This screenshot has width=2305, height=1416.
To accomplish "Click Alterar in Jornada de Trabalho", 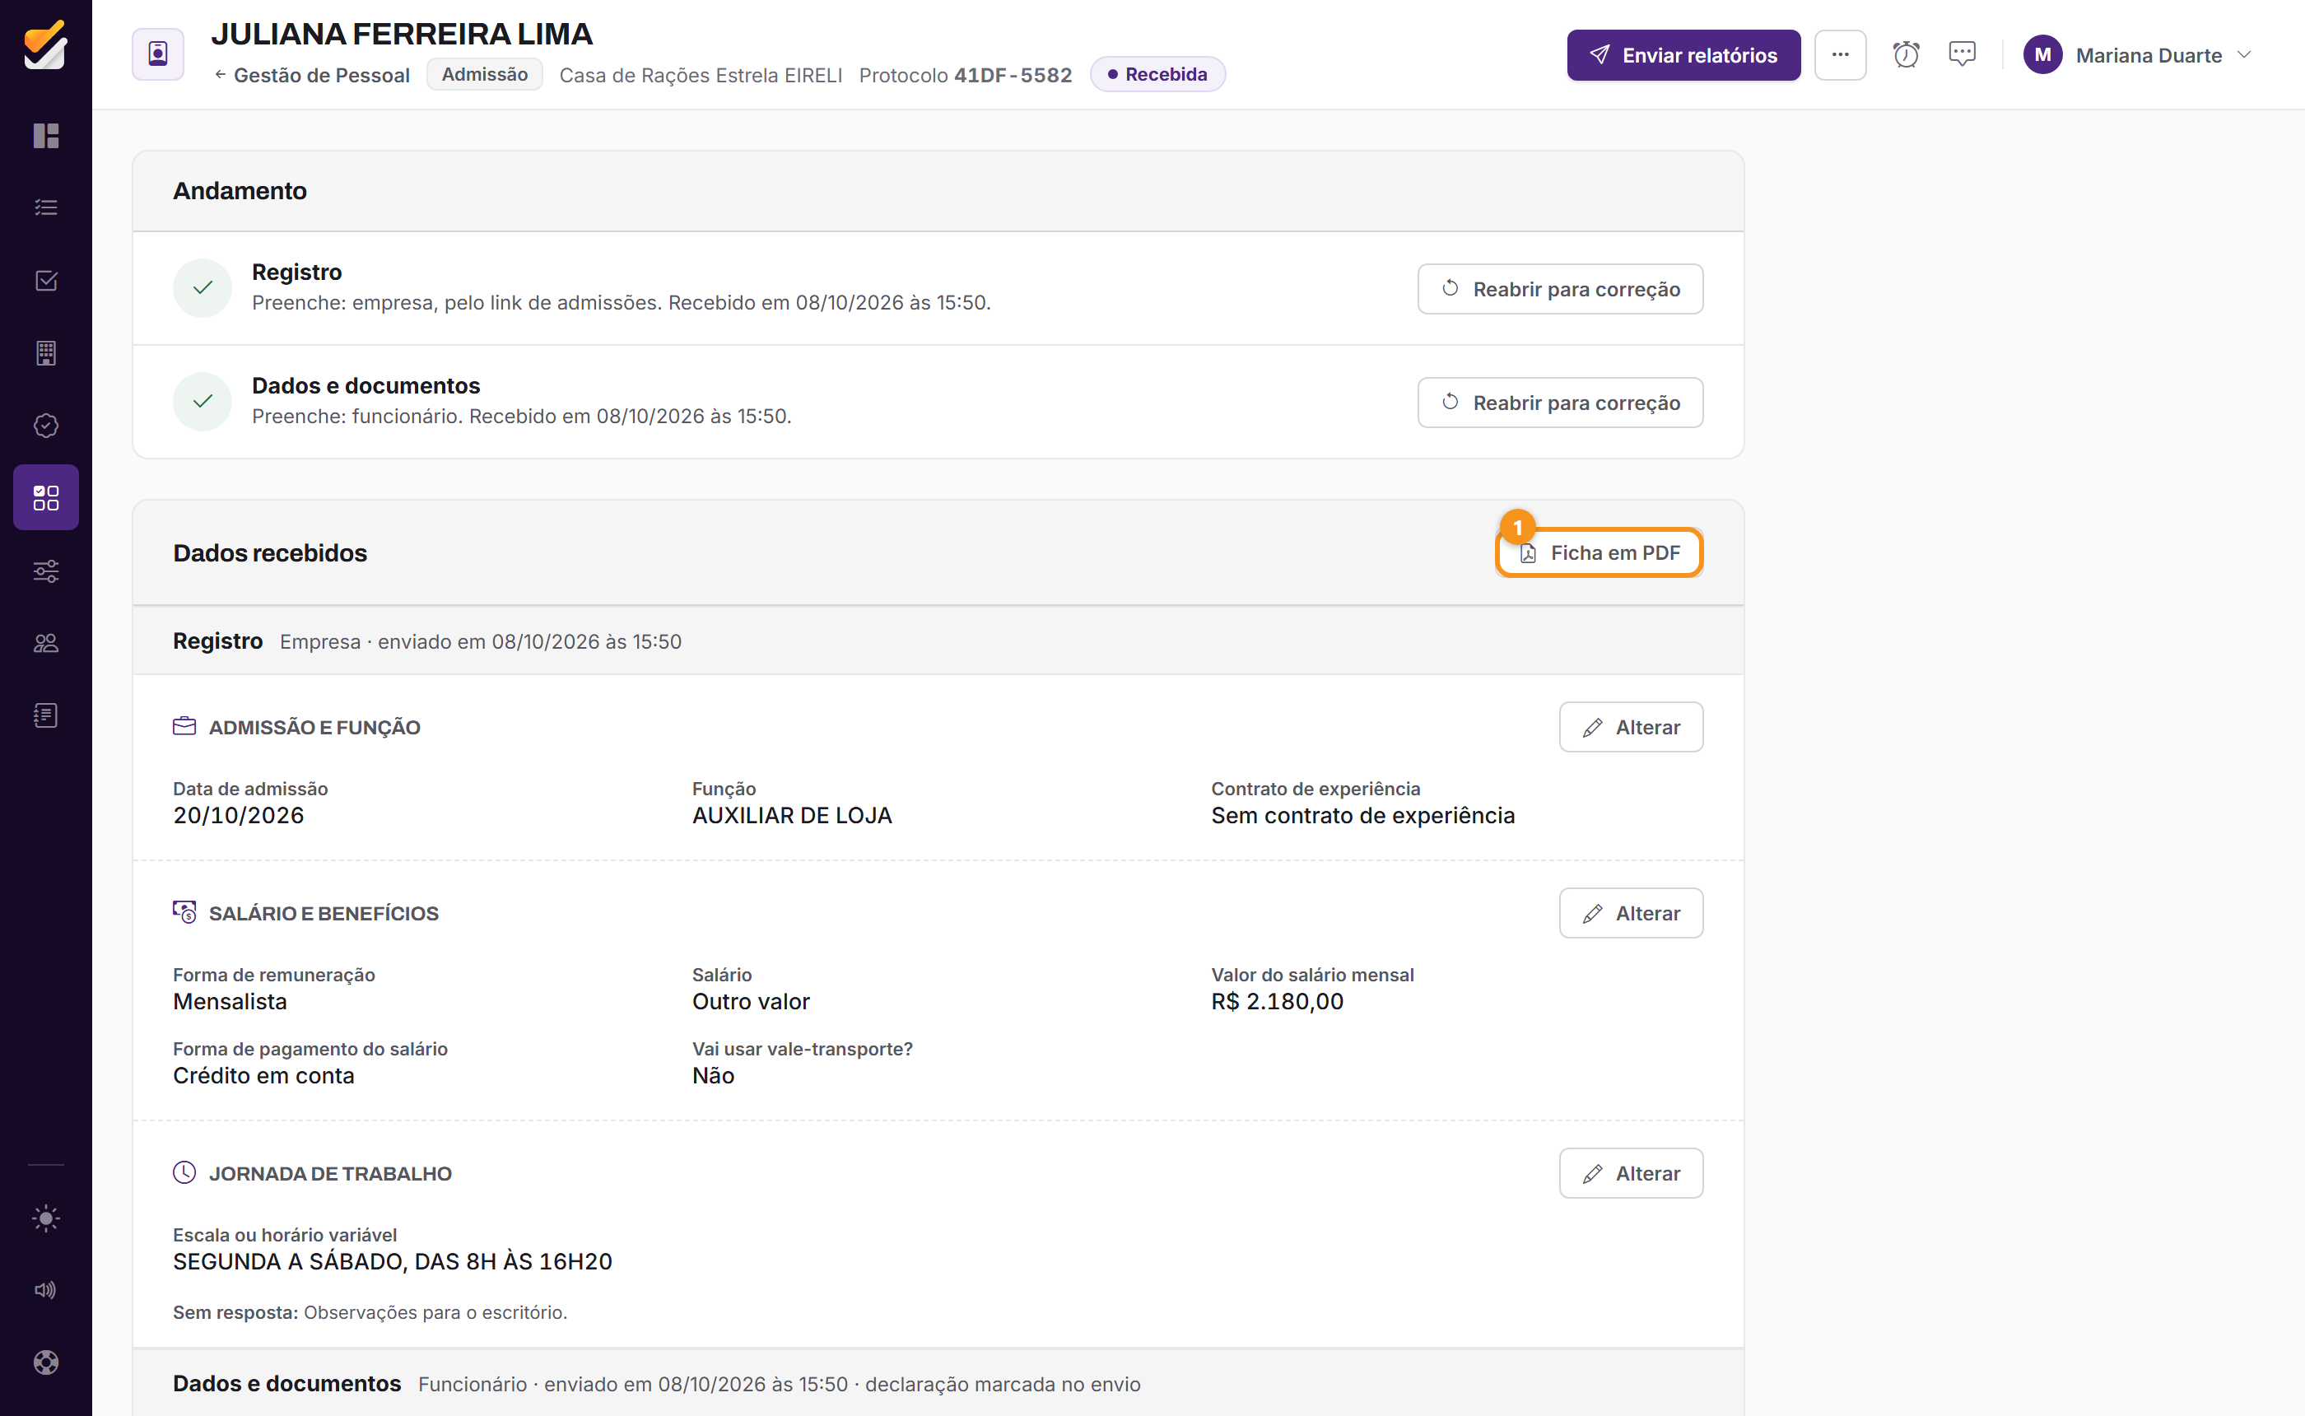I will [x=1631, y=1173].
